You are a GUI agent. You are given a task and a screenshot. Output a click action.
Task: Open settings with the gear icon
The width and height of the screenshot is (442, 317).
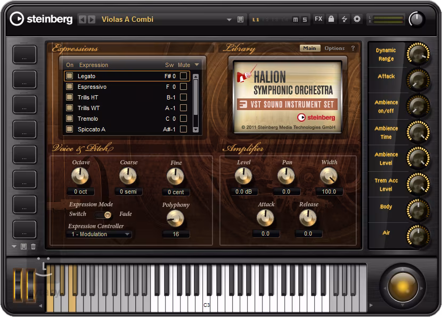point(357,19)
